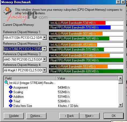Image resolution: width=127 pixels, height=122 pixels.
Task: Click the blue current Float FPU 578 MB/s bar
Action: pos(80,27)
